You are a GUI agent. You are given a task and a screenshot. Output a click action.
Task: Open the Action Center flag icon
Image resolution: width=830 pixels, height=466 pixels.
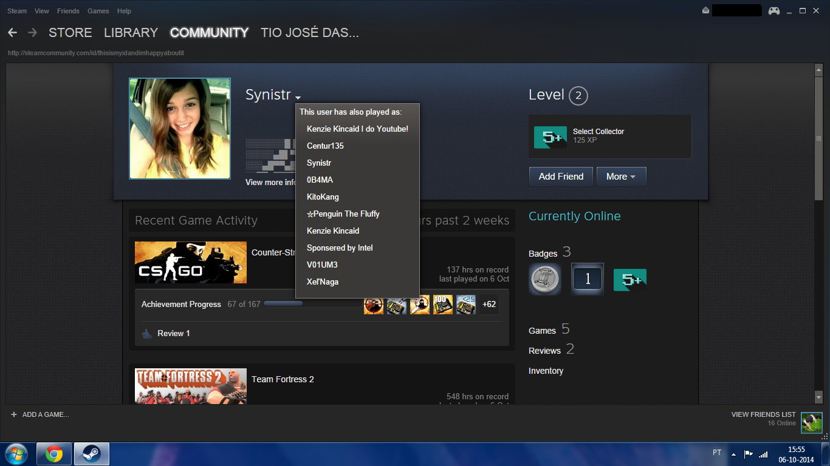pyautogui.click(x=749, y=454)
